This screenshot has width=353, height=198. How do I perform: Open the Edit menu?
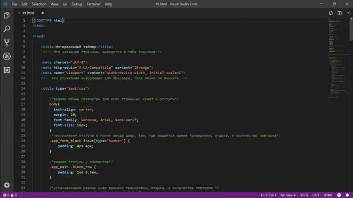point(24,4)
